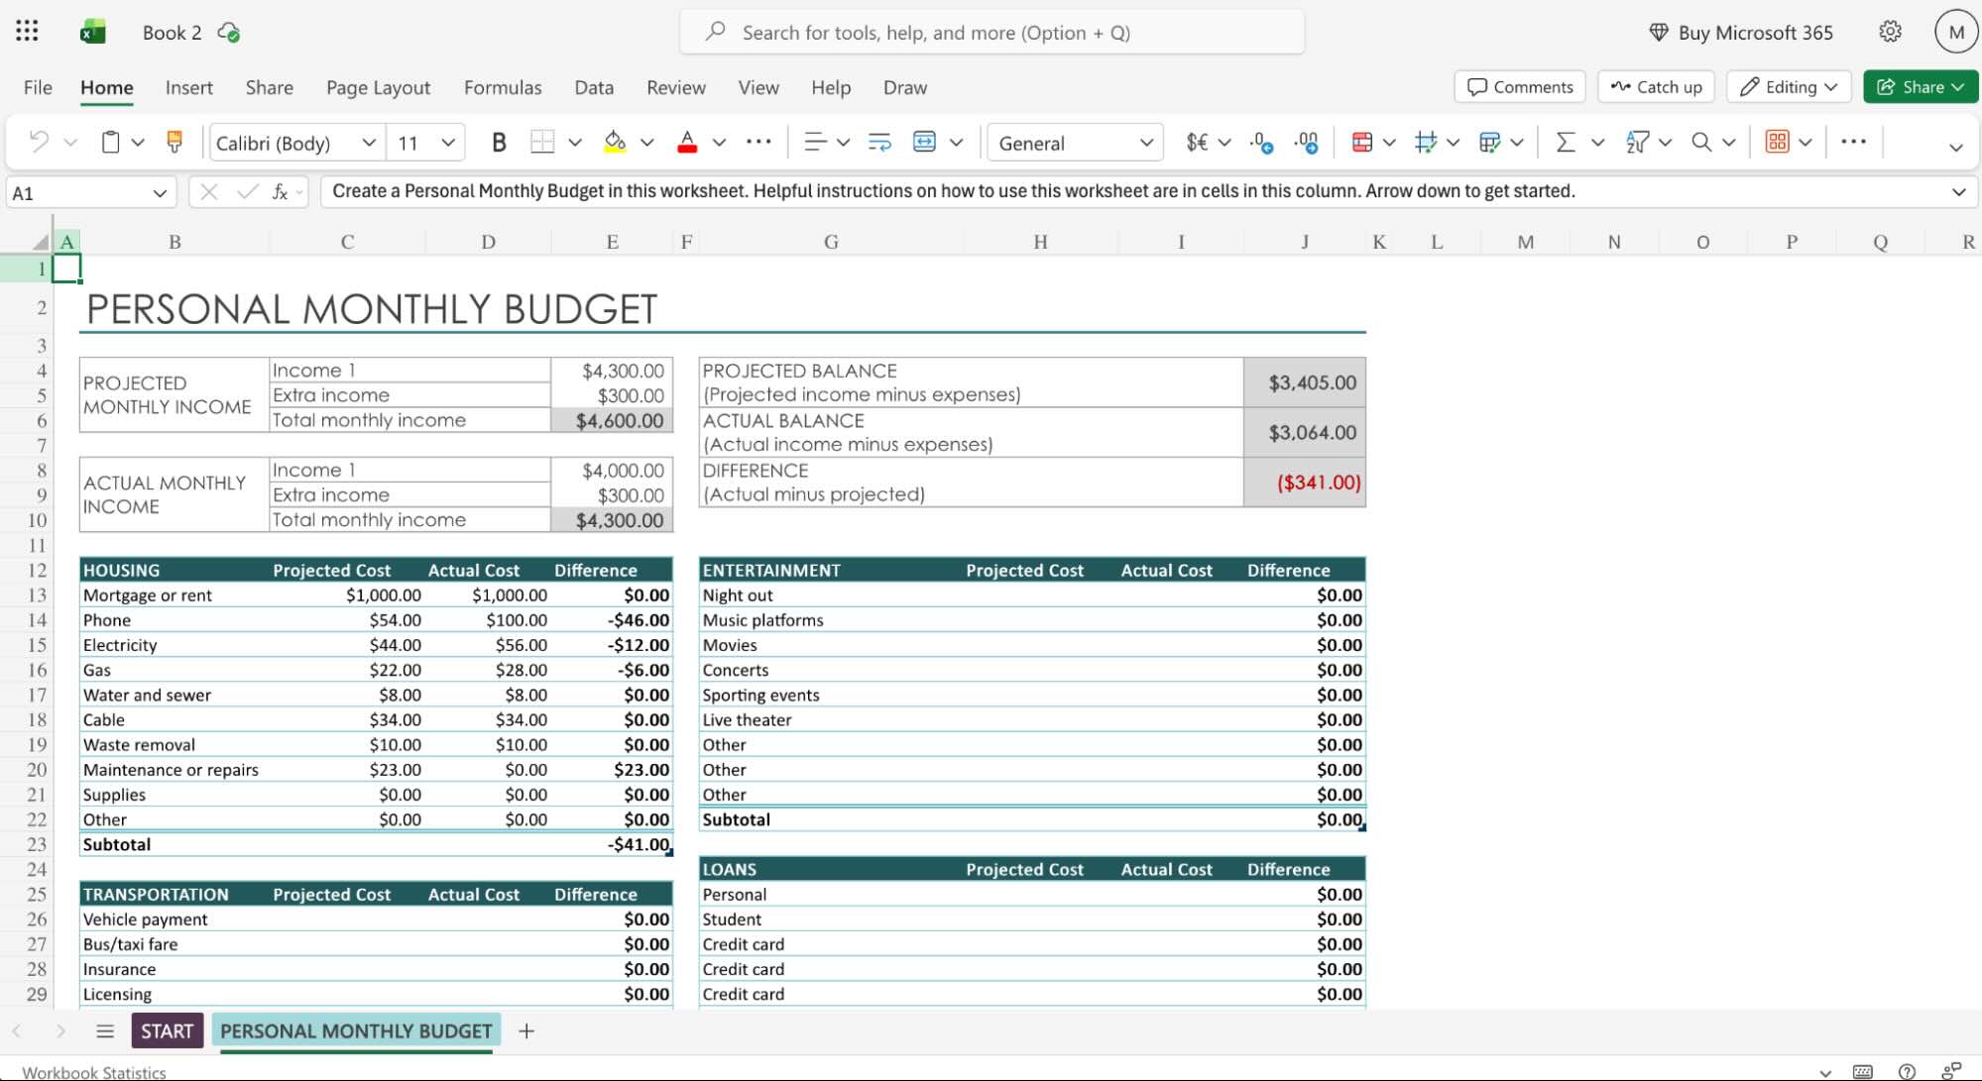Expand the paste options arrow
The image size is (1982, 1081).
click(x=138, y=143)
